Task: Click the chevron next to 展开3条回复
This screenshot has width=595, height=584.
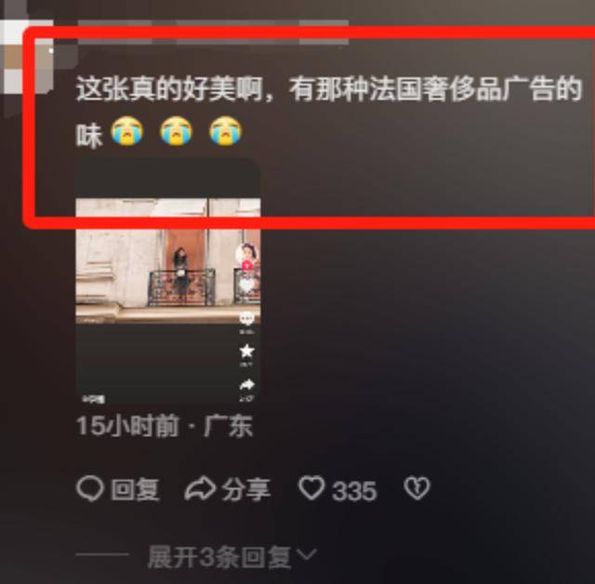Action: [x=307, y=555]
